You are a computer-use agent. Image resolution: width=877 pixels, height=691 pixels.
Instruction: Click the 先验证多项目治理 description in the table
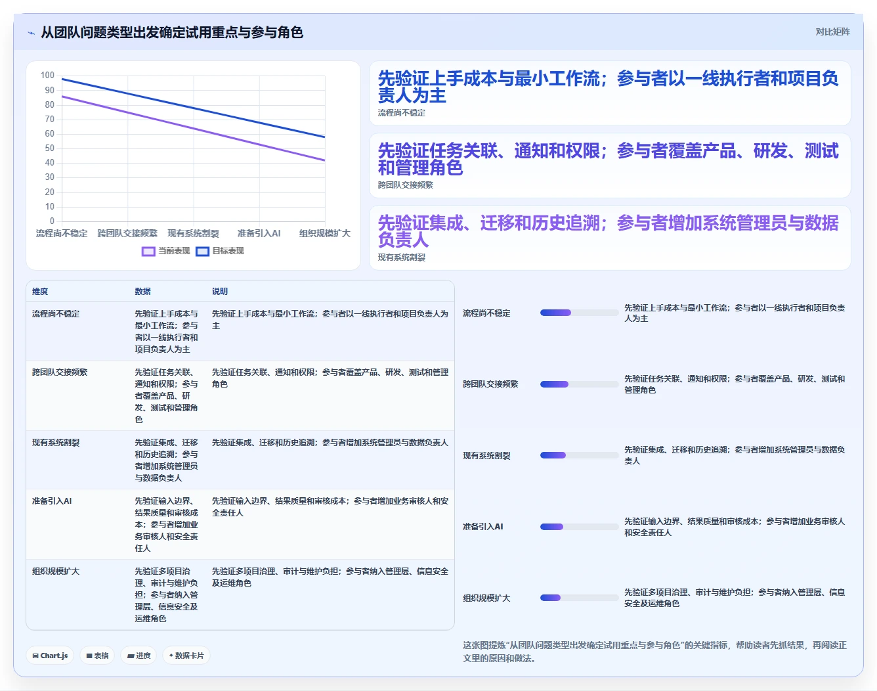tap(330, 577)
